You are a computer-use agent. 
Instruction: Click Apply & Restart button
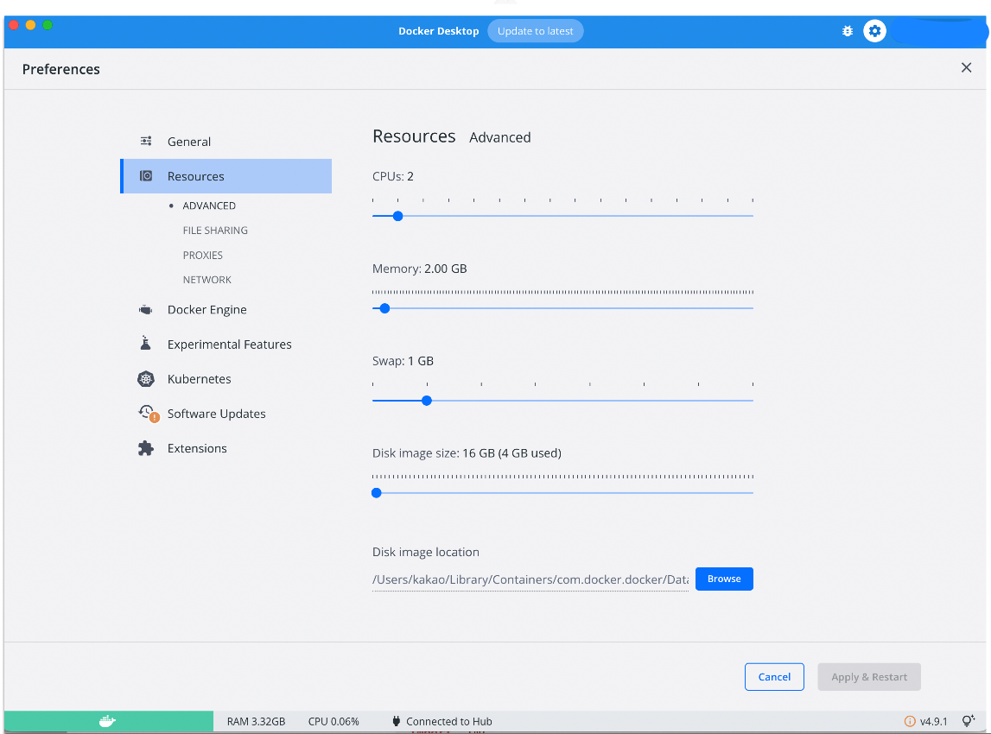click(x=869, y=676)
